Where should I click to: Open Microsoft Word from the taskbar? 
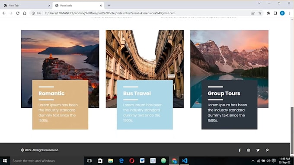coord(142,161)
